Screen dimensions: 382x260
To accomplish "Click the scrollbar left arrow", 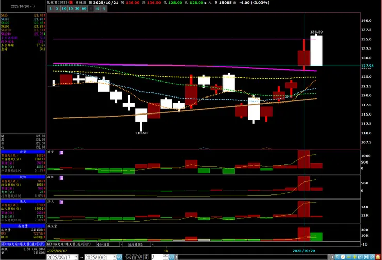I will pos(177,257).
